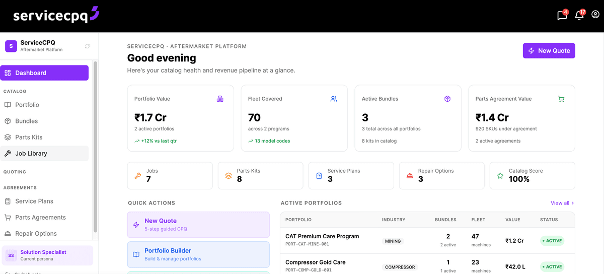Click the INDUSTRY column header
This screenshot has width=604, height=274.
pos(394,220)
